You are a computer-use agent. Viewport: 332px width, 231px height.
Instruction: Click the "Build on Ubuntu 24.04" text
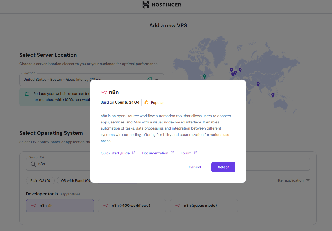tap(120, 102)
